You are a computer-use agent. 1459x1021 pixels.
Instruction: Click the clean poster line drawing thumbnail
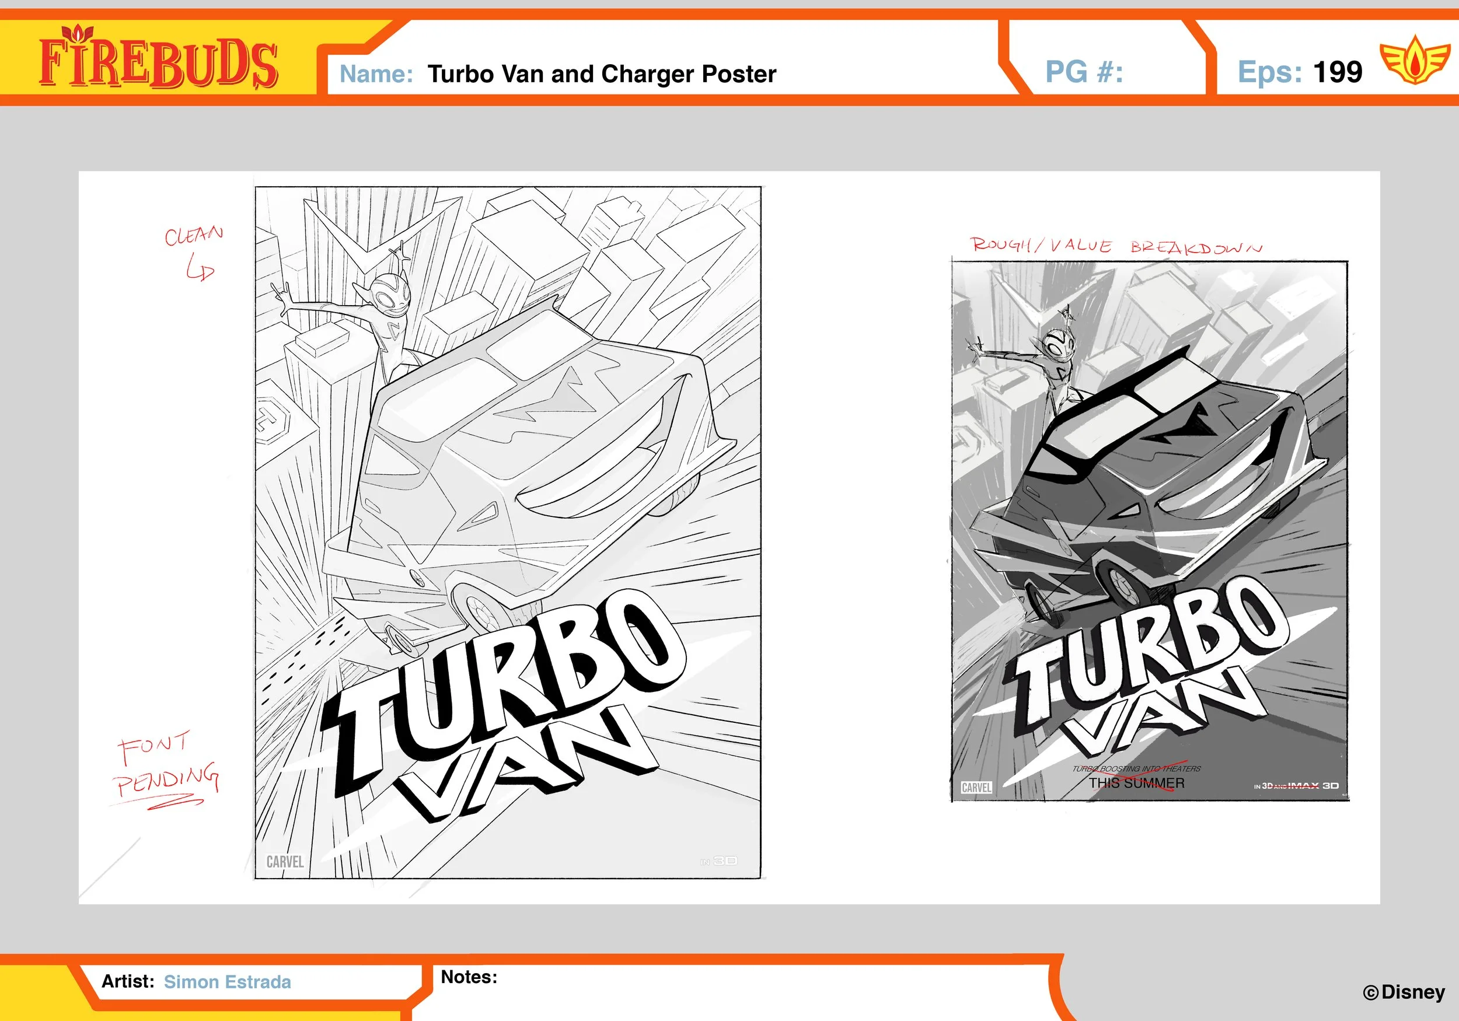click(508, 533)
